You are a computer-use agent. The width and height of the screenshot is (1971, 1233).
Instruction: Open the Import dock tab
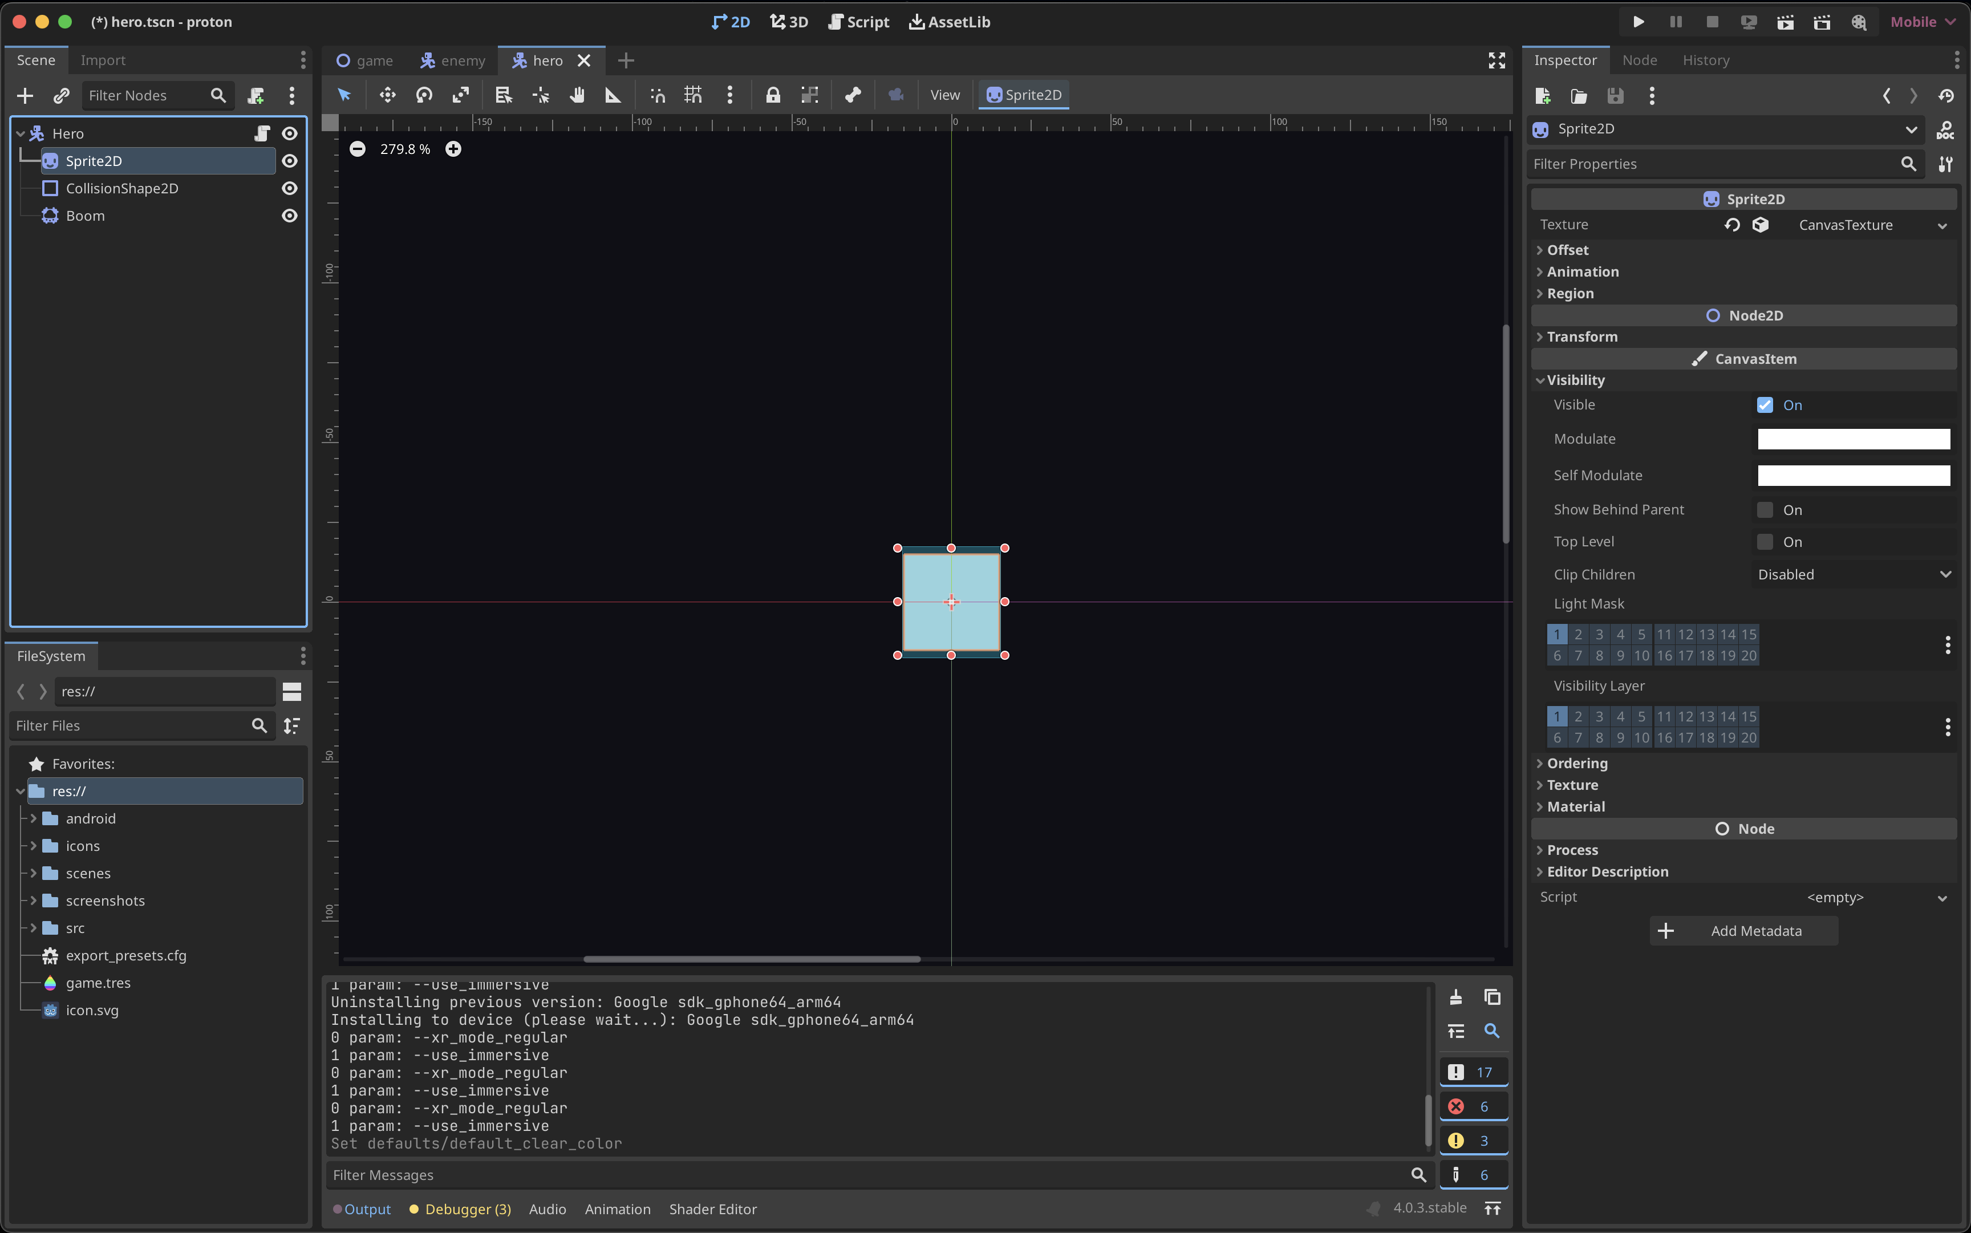(x=103, y=60)
